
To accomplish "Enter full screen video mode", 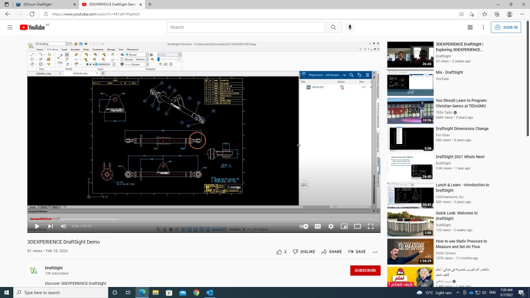I will [371, 226].
